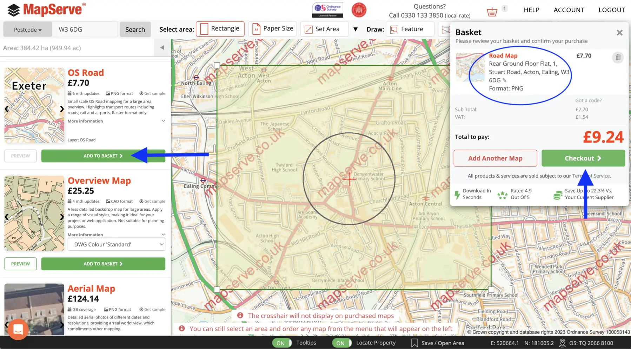Open the Select area more-options arrow
The height and width of the screenshot is (349, 631).
[x=356, y=29]
